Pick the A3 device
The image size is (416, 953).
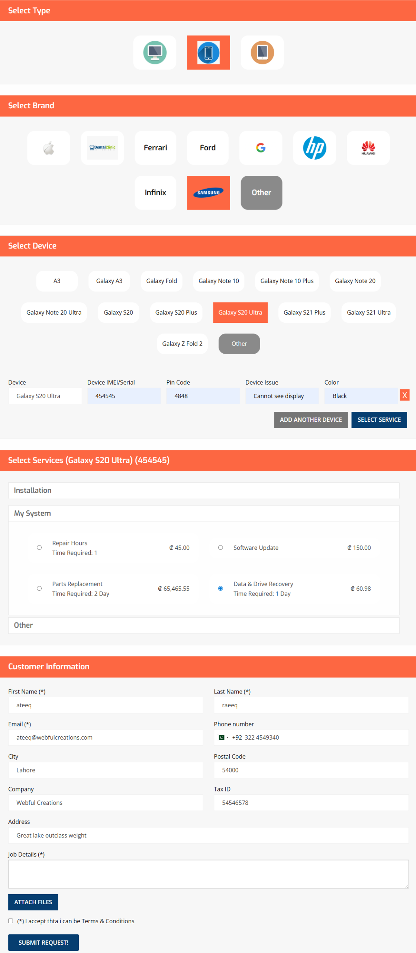(57, 281)
